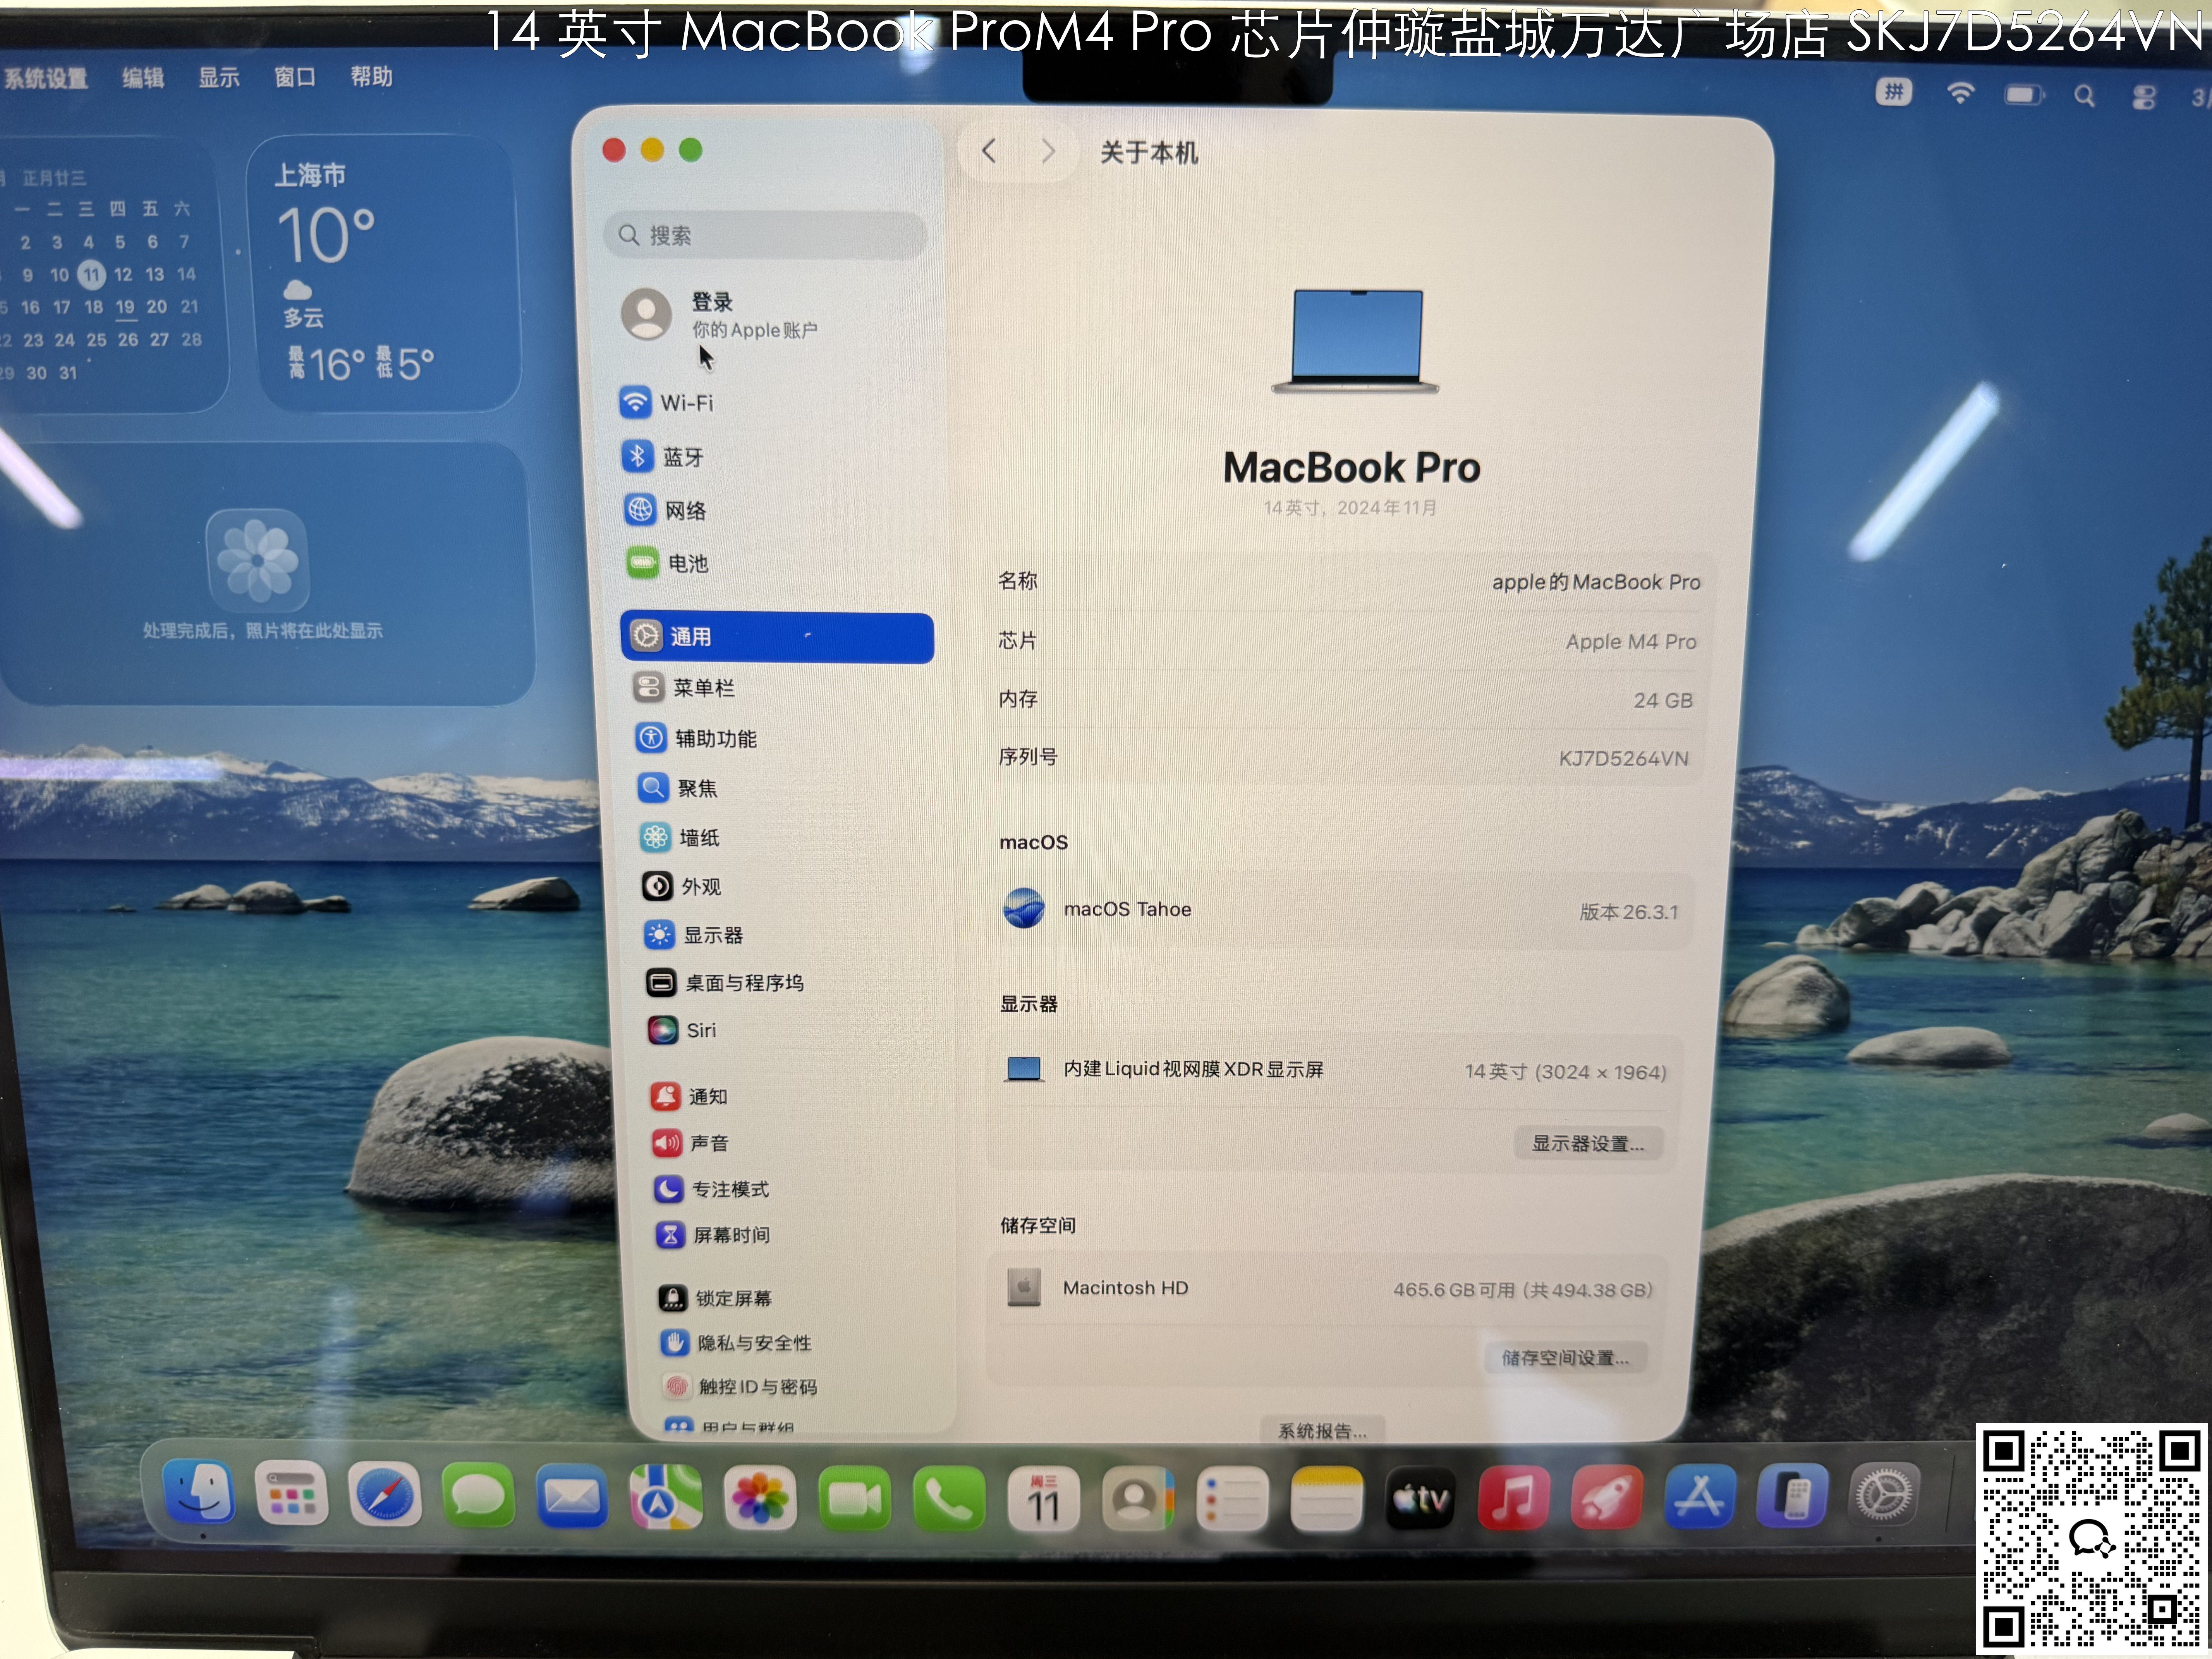Click the 搜索 search field
This screenshot has width=2212, height=1659.
click(765, 235)
